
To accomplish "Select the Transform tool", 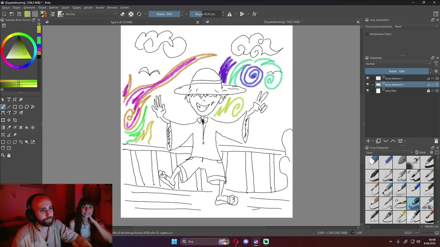I will (x=3, y=120).
